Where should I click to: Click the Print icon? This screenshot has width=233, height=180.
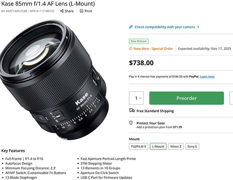coord(82,11)
